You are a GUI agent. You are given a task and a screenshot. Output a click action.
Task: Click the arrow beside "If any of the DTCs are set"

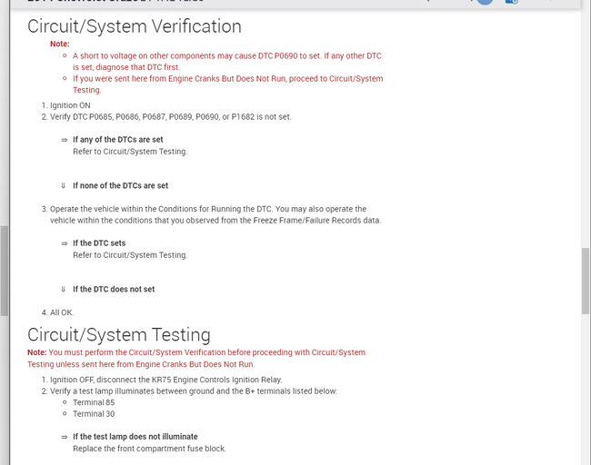(64, 140)
